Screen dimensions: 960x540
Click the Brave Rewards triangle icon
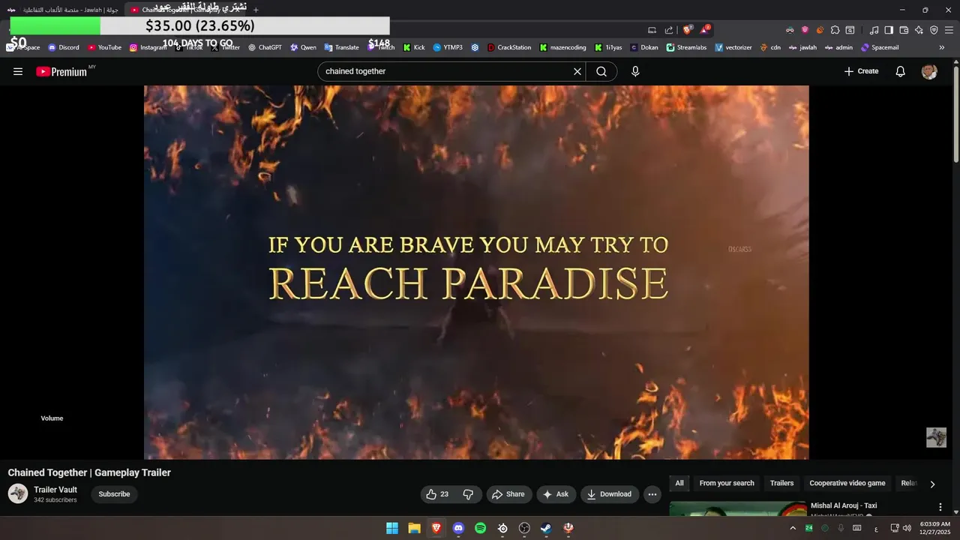[x=704, y=30]
